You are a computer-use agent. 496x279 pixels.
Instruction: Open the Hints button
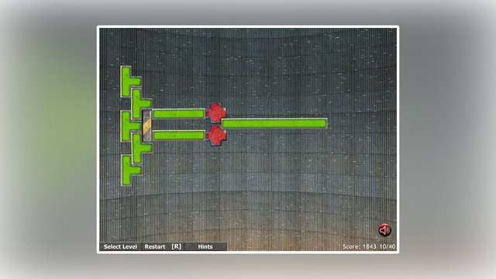[x=205, y=246]
